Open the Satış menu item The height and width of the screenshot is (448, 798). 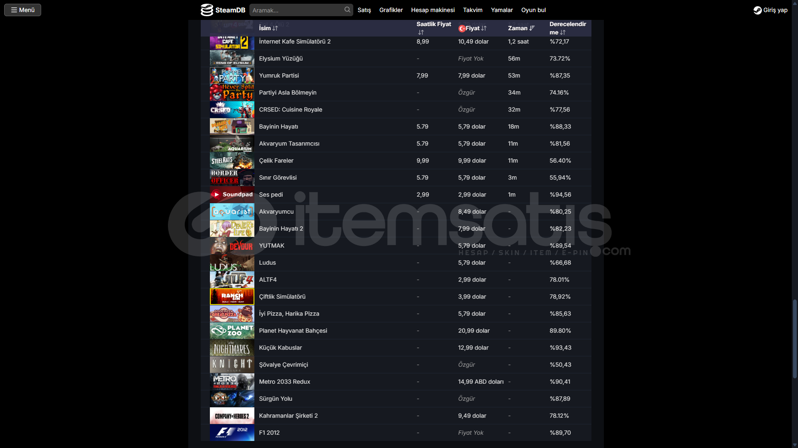[x=364, y=10]
